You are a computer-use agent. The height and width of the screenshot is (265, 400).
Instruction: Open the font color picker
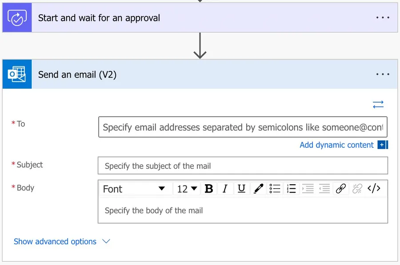[258, 189]
